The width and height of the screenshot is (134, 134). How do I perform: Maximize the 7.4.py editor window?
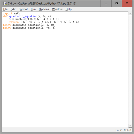(x=117, y=3)
